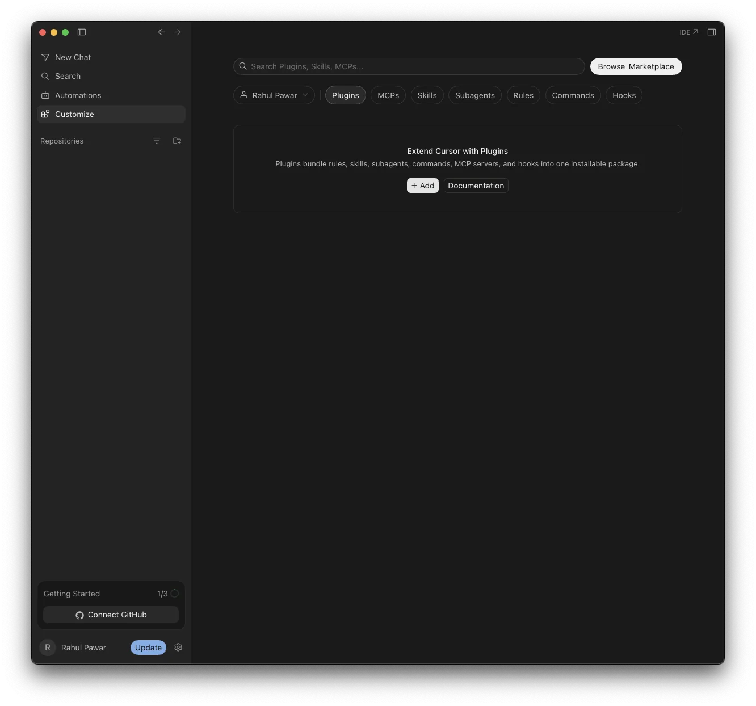756x706 pixels.
Task: Click the Connect GitHub button
Action: pyautogui.click(x=111, y=615)
